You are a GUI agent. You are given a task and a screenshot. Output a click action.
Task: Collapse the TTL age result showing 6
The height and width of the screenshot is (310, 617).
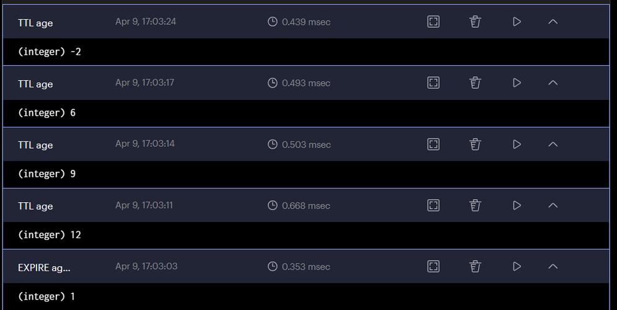point(553,82)
